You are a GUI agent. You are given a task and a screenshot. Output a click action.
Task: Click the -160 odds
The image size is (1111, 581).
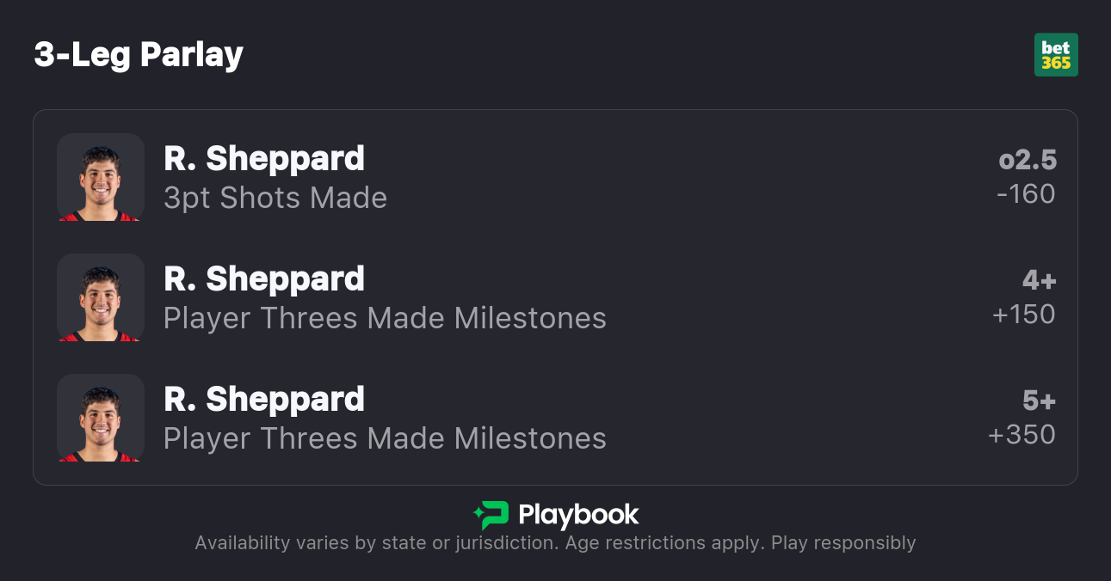coord(1026,194)
